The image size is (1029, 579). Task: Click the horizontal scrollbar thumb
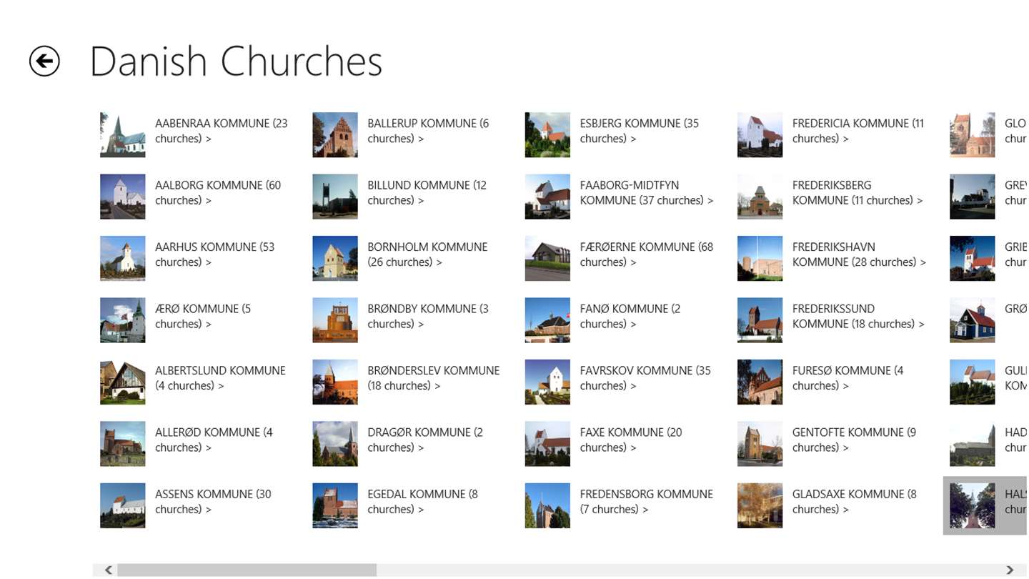pyautogui.click(x=247, y=570)
